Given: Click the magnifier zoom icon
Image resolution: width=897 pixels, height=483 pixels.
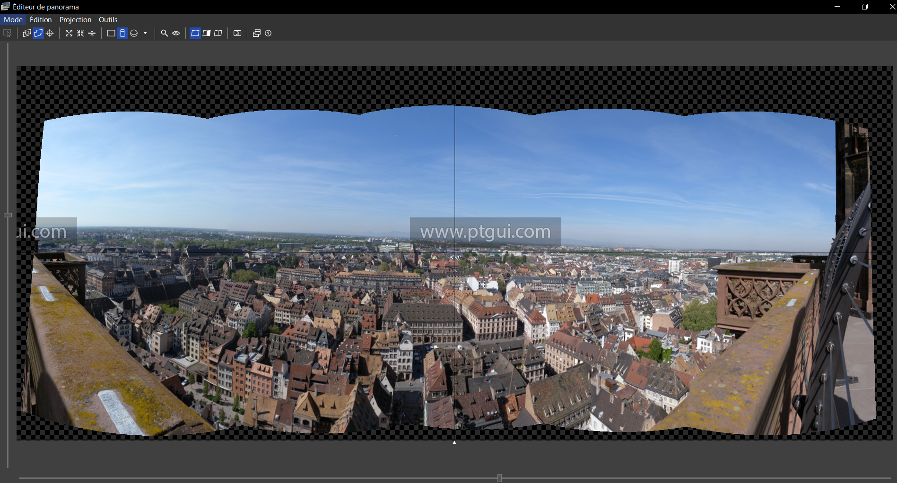Looking at the screenshot, I should [x=164, y=33].
